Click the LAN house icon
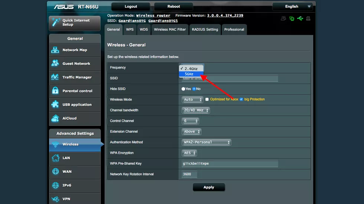The width and height of the screenshot is (364, 204). point(55,158)
